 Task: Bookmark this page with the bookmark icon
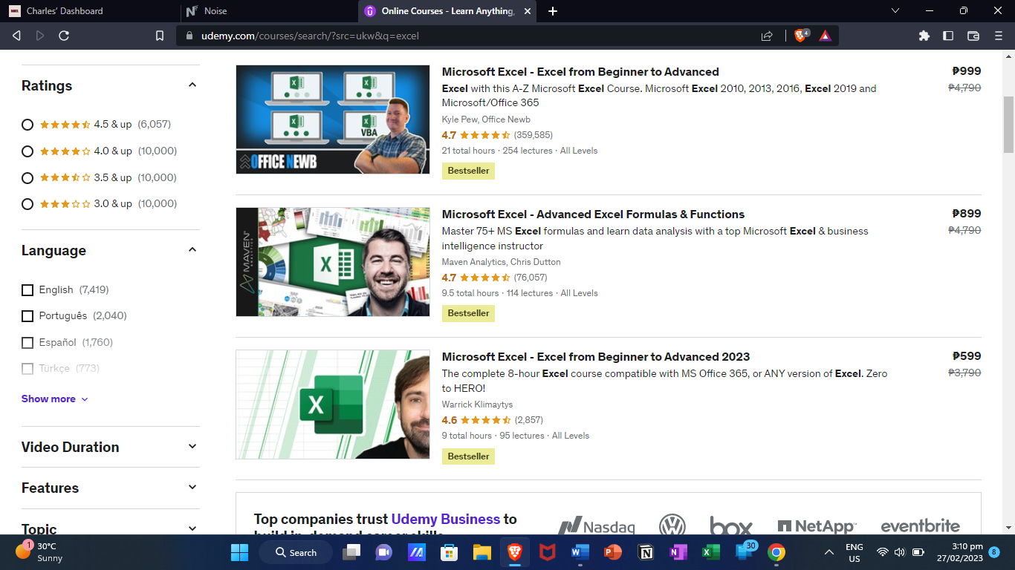coord(160,36)
